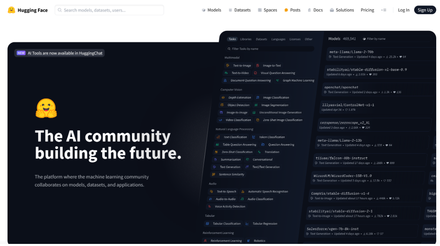Click the Depth Estimation task icon
The height and width of the screenshot is (246, 440).
tap(223, 98)
